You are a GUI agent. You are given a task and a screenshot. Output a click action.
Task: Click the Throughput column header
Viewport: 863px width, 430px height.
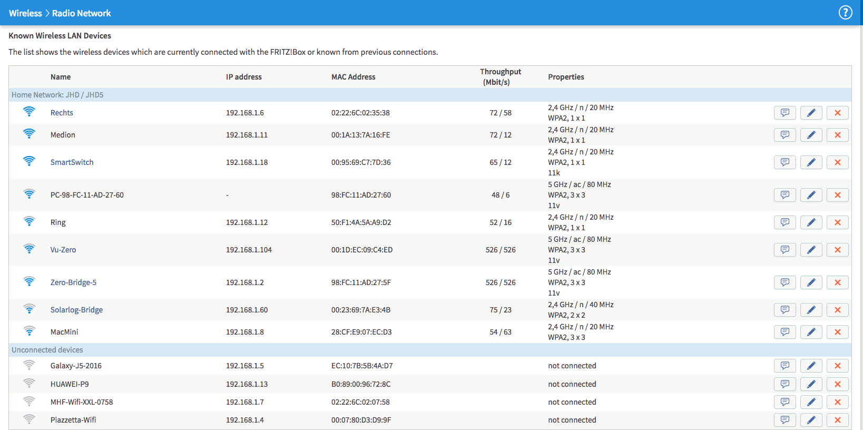[x=500, y=77]
